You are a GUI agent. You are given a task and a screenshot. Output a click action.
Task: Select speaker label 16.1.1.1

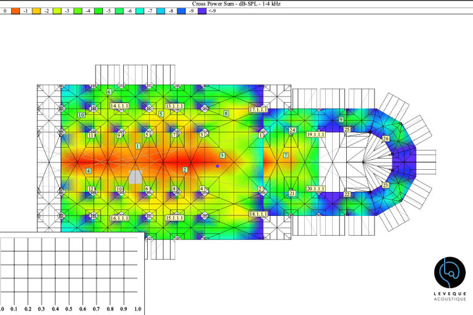click(x=119, y=218)
